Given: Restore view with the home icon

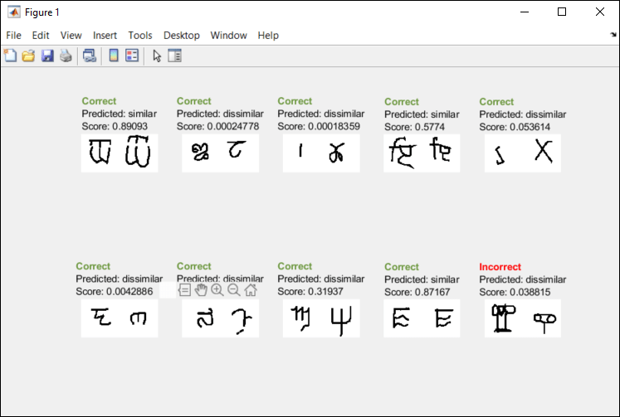Looking at the screenshot, I should click(x=251, y=290).
